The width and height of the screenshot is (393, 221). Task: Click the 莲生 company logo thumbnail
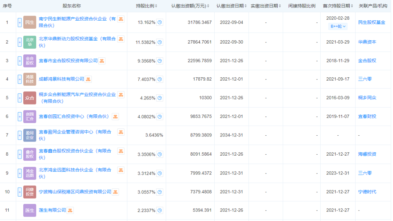click(x=29, y=210)
